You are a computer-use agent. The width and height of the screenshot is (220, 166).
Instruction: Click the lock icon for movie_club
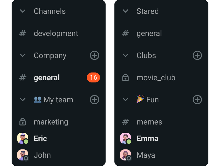(x=125, y=77)
